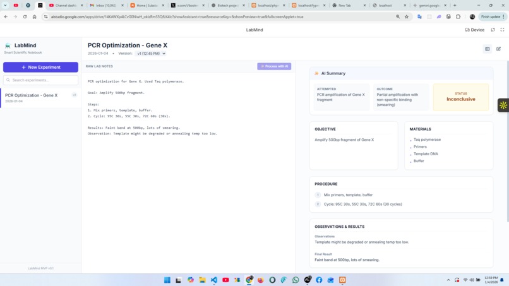Switch to the Home | Substack tab

click(x=147, y=6)
